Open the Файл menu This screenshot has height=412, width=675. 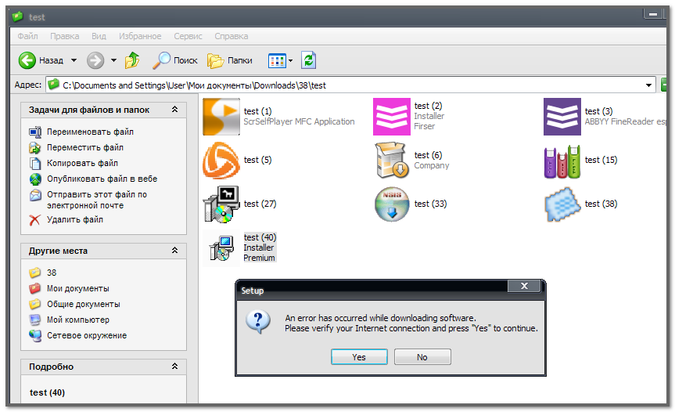tap(27, 36)
